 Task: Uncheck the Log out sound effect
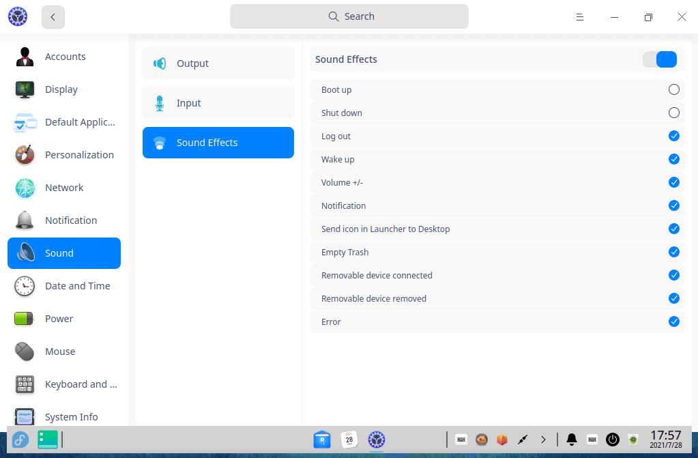point(673,136)
